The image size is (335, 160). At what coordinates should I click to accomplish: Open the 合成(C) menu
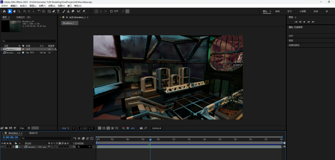pos(24,6)
